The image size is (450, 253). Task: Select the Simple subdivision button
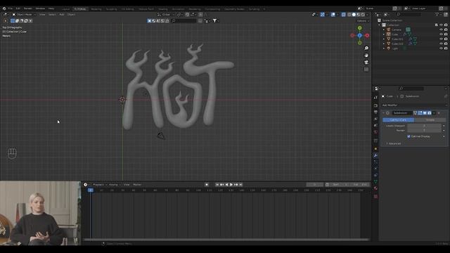430,120
